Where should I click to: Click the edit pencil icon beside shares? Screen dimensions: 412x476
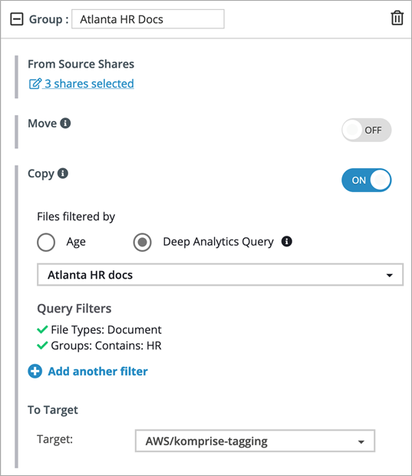click(35, 84)
